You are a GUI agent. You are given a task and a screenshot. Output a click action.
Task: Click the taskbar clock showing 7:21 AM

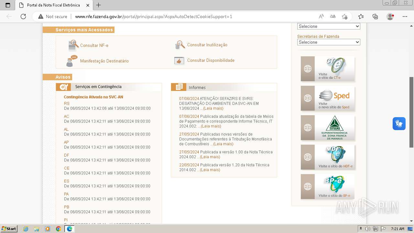(x=398, y=229)
